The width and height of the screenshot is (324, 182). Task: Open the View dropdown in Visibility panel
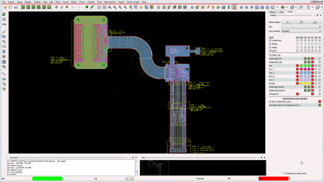pos(301,27)
